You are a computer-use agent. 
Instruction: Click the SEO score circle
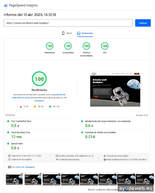[x=105, y=46]
